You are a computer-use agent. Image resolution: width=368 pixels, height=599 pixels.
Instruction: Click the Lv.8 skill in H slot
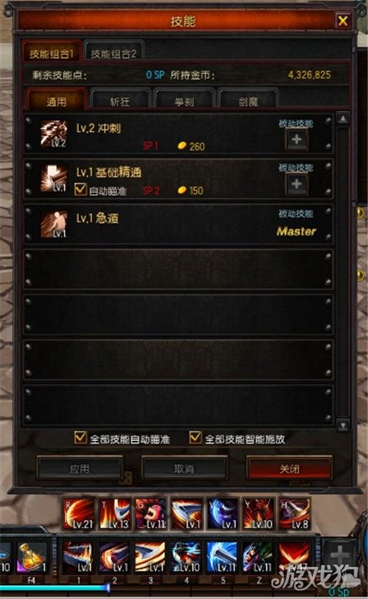coord(294,513)
